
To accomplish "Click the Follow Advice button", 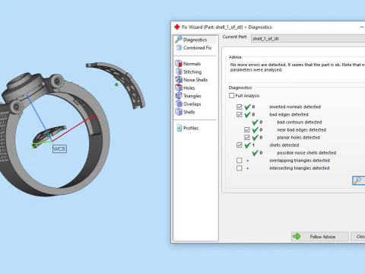I will tap(320, 237).
